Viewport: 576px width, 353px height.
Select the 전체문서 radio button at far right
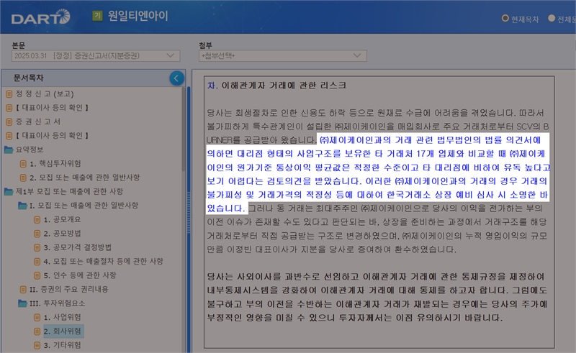click(552, 18)
